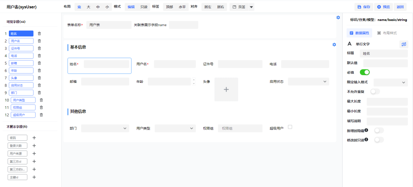Open settings gear for 基本信息 section
413x187 pixels.
click(334, 45)
